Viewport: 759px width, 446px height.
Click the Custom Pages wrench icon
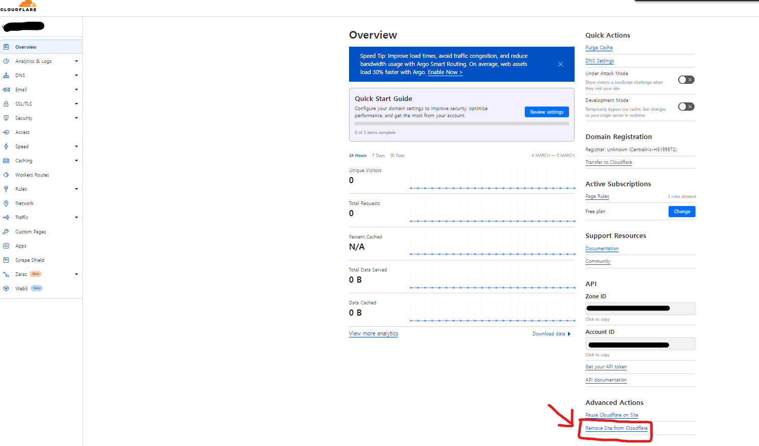(x=6, y=231)
